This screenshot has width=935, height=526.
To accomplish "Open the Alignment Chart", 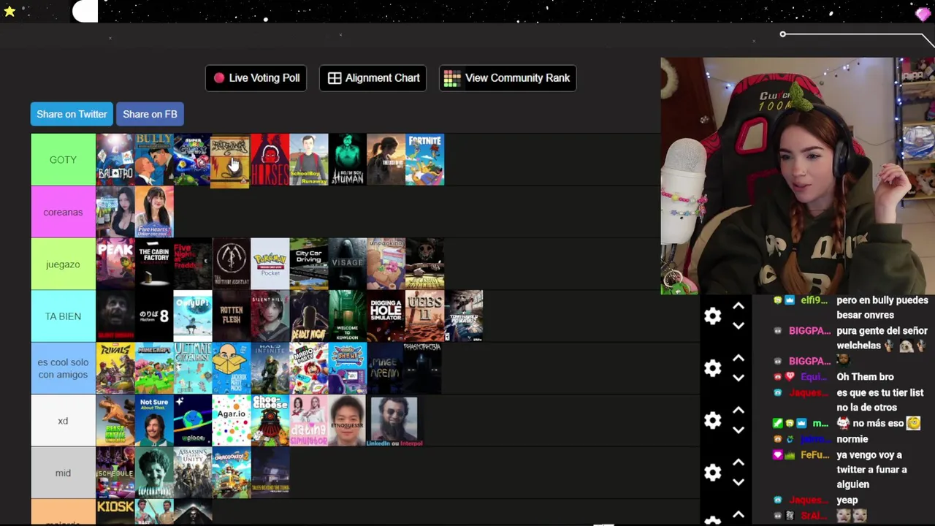I will pyautogui.click(x=373, y=78).
